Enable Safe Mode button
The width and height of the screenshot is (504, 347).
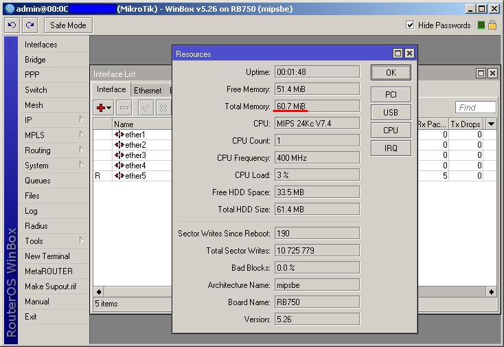point(68,25)
